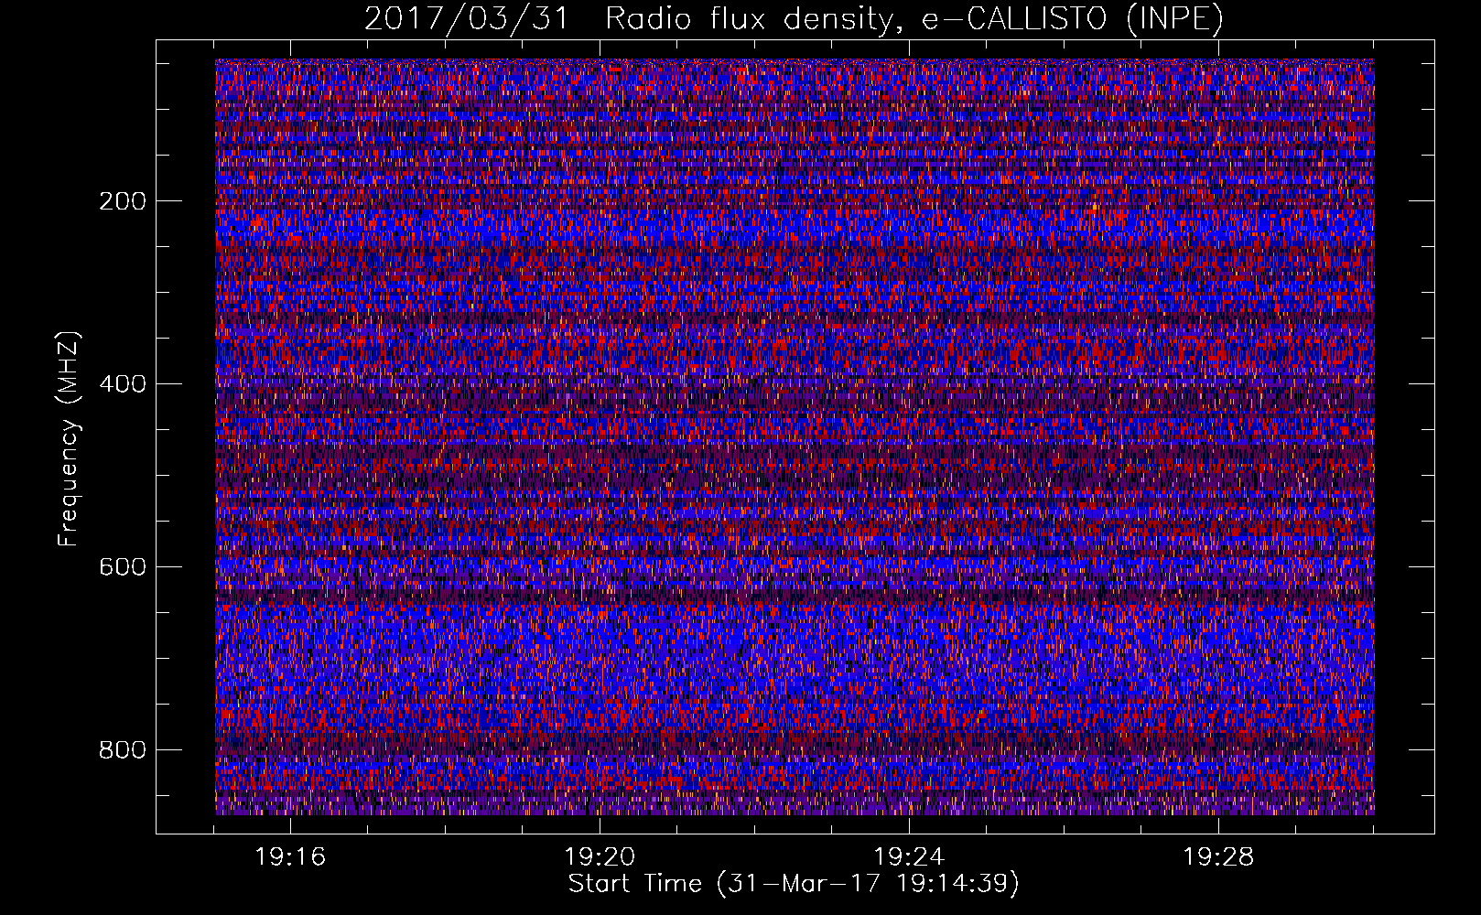Click the 19:24 time tick label

[x=909, y=857]
